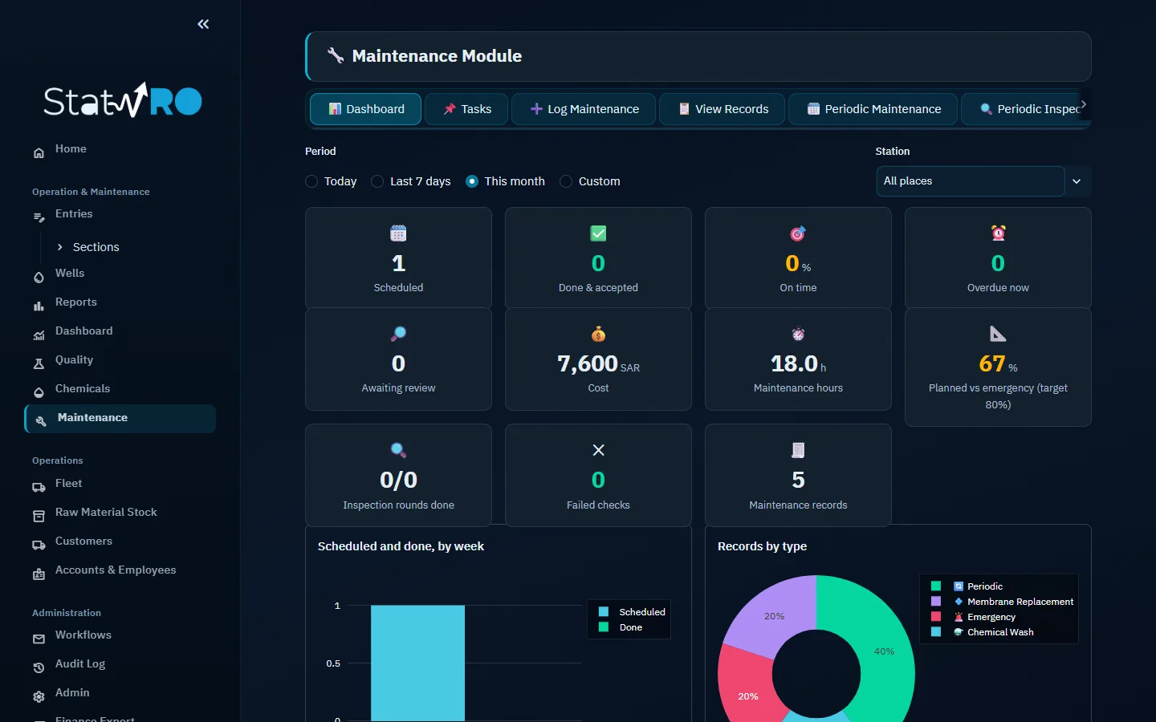Click the Awaiting review magnifier icon
The image size is (1156, 722).
click(x=398, y=334)
